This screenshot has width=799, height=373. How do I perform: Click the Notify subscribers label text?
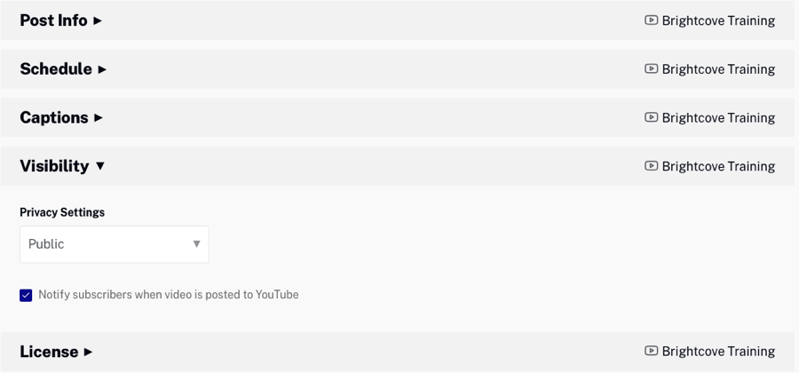(169, 295)
